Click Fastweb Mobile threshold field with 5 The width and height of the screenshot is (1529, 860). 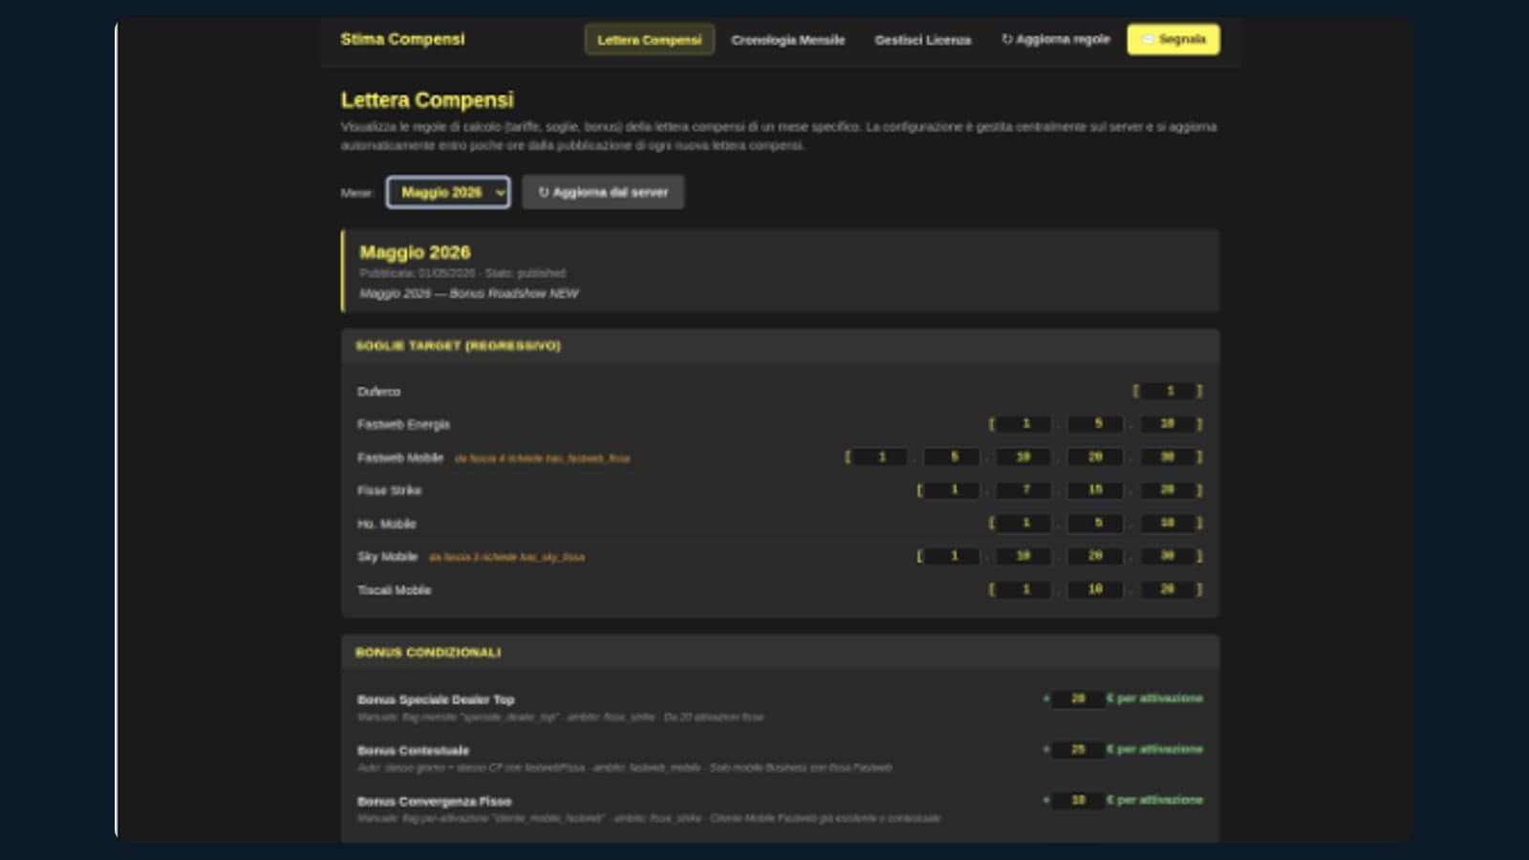[x=953, y=457]
